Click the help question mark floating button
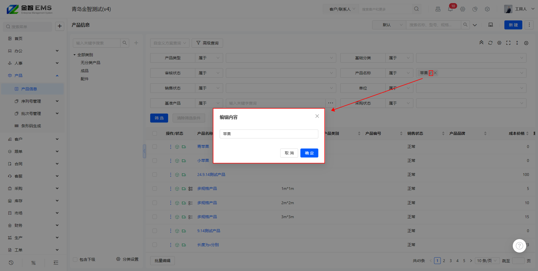538x271 pixels. (520, 246)
